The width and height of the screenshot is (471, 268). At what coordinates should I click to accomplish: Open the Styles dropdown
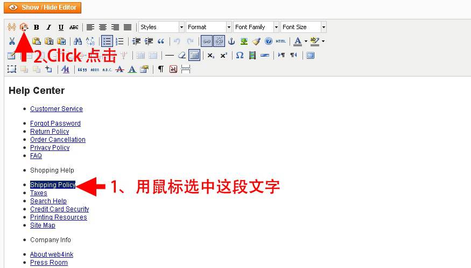pos(161,27)
